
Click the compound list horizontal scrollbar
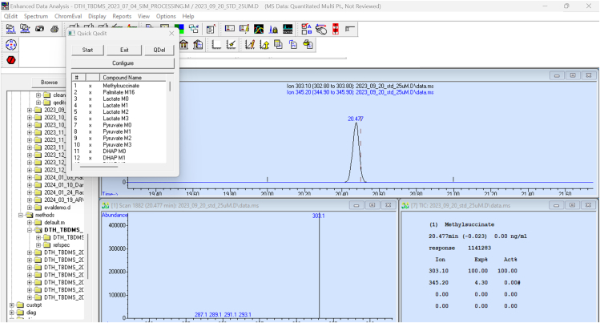pos(99,167)
